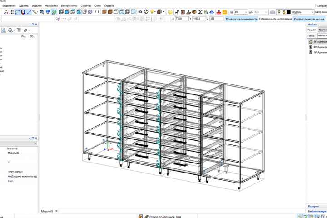Image resolution: width=327 pixels, height=218 pixels.
Task: Click the Z coordinate field
Action: coord(217,19)
